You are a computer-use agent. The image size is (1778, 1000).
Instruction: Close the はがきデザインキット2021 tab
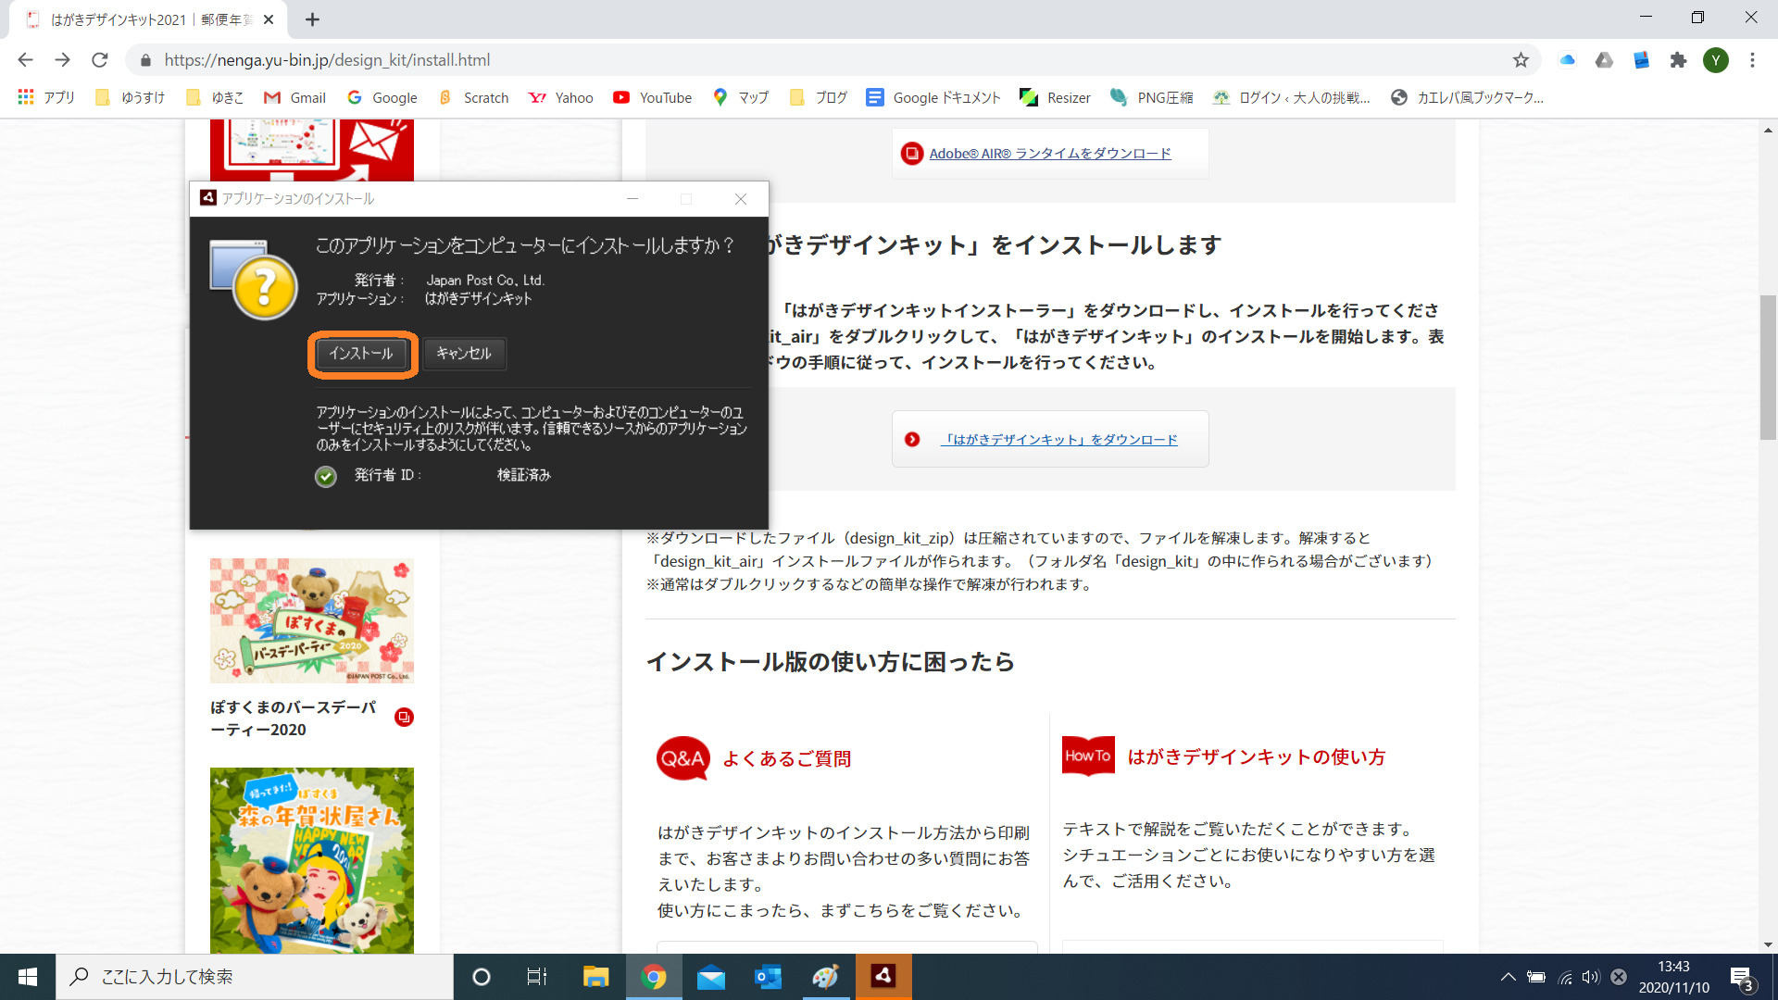click(269, 19)
